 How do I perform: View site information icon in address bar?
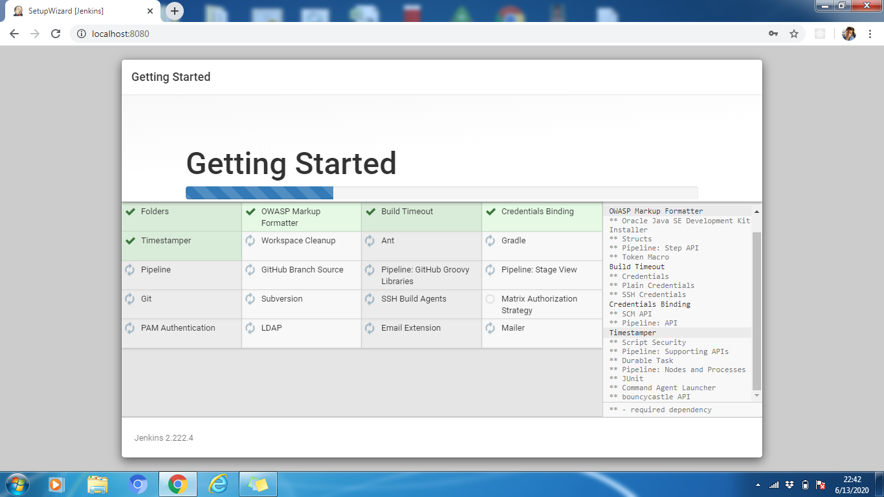(82, 34)
